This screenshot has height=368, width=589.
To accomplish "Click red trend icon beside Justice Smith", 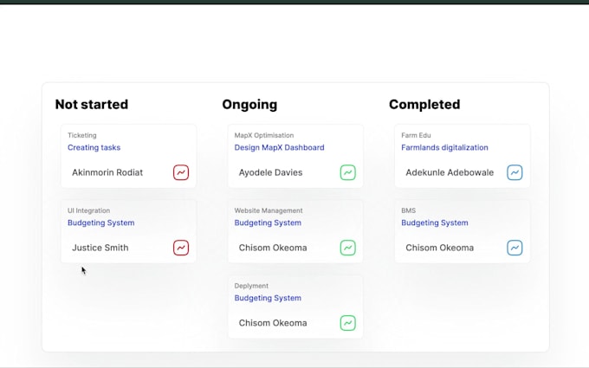I will click(181, 248).
